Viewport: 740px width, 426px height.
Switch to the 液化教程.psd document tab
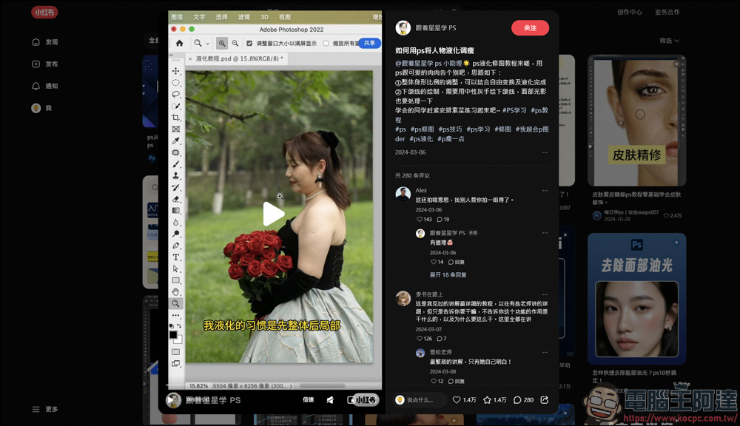[238, 58]
